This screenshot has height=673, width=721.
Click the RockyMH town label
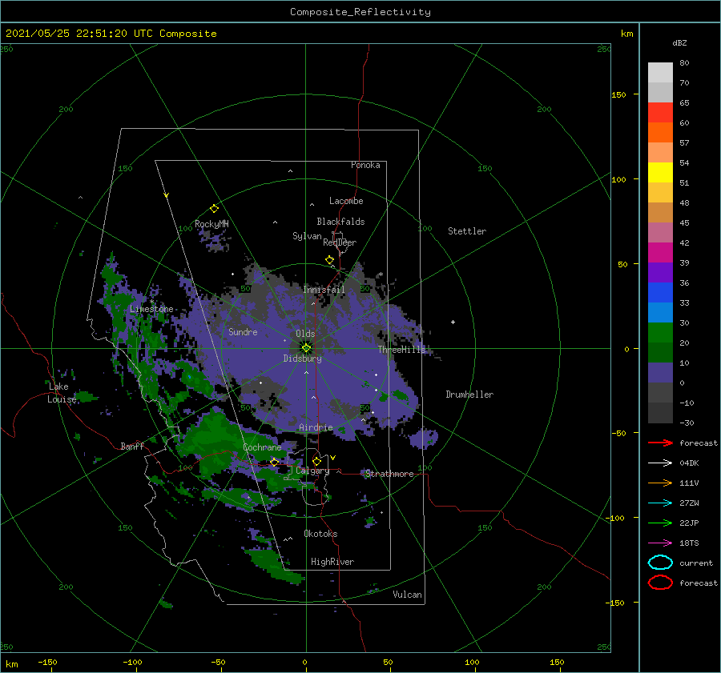pos(211,224)
